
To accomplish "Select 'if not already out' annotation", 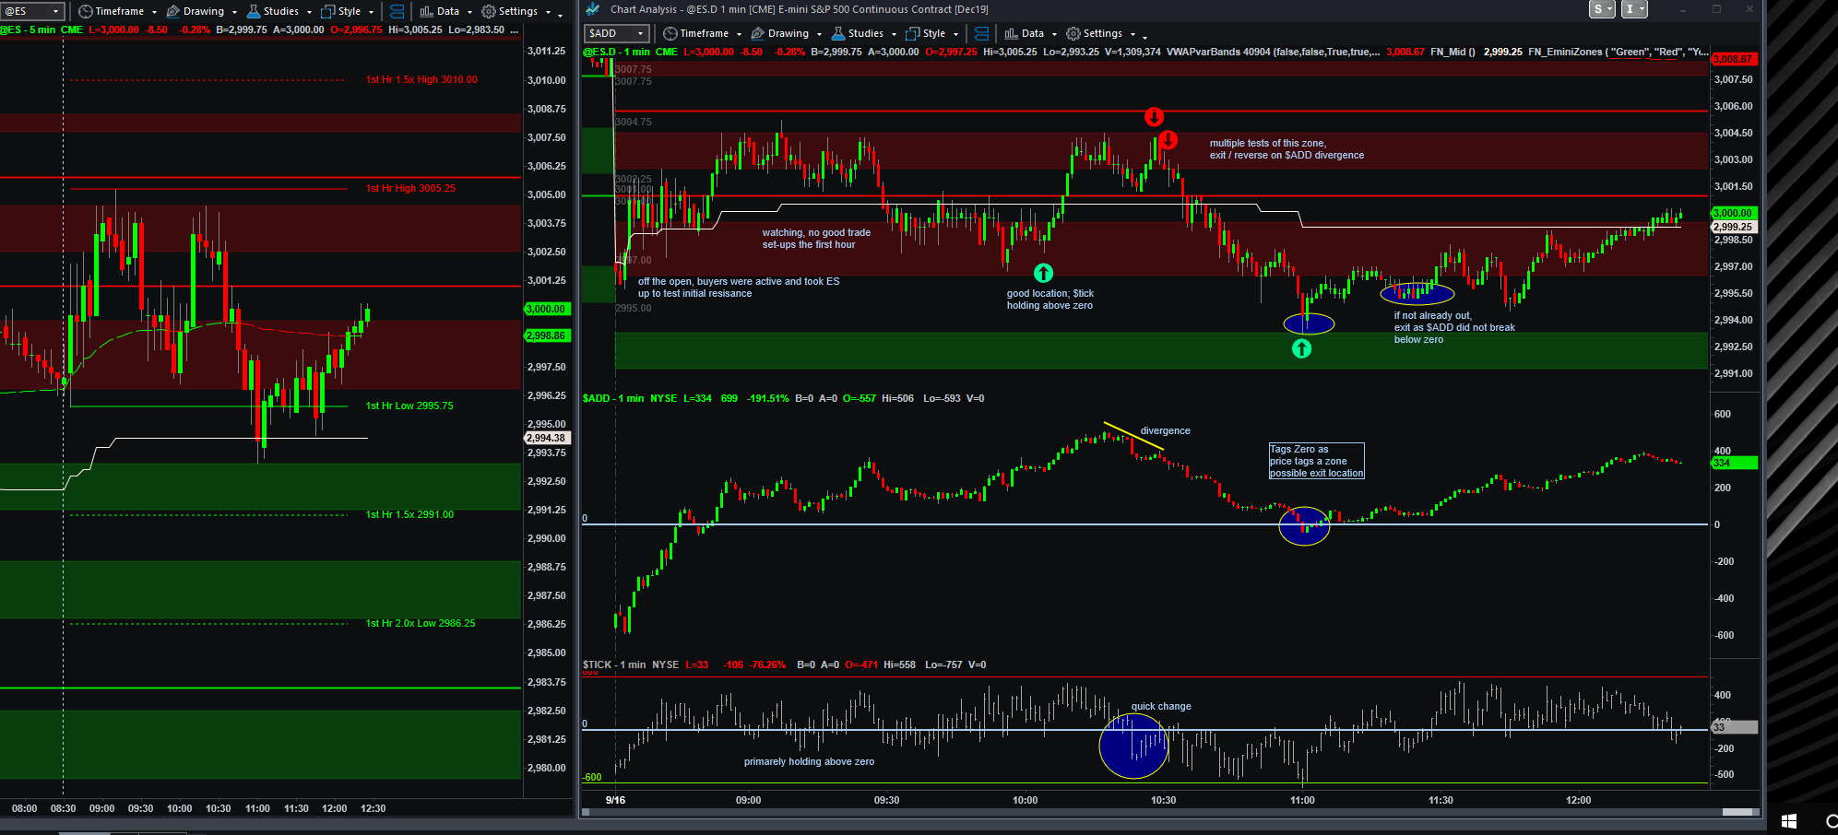I will point(1454,327).
